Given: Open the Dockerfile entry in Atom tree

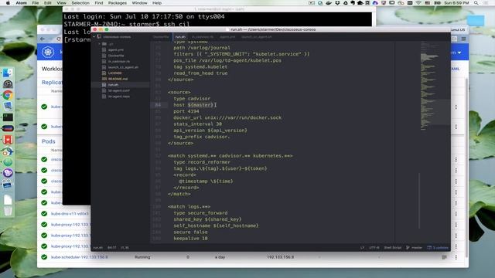Looking at the screenshot, I should 116,56.
